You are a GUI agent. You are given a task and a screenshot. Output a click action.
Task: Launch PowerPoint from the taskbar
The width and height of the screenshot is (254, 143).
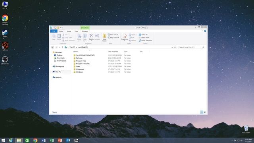60,140
